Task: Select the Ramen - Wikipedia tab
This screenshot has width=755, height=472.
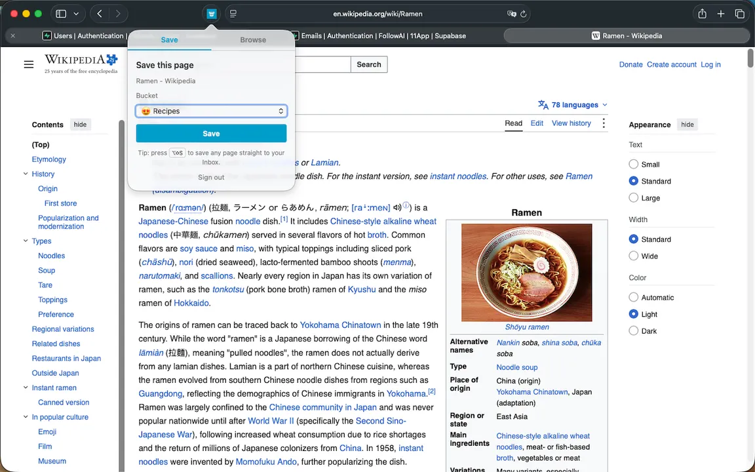Action: pyautogui.click(x=627, y=35)
